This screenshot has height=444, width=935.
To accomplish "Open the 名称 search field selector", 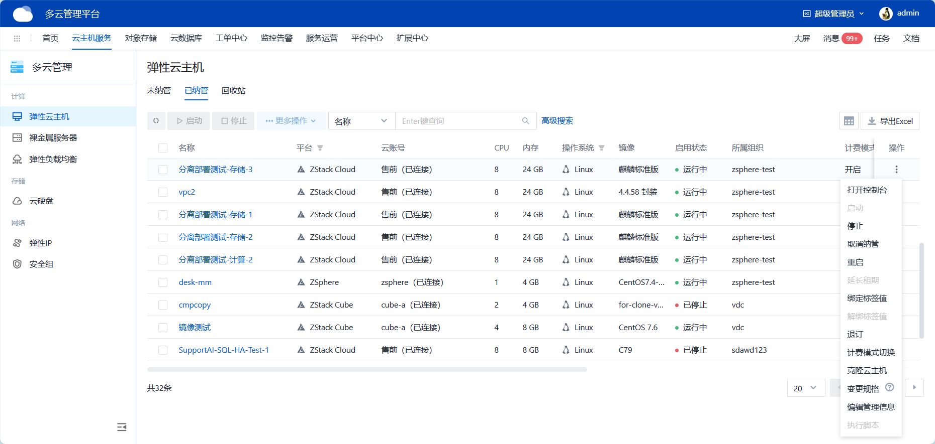I will click(x=361, y=121).
